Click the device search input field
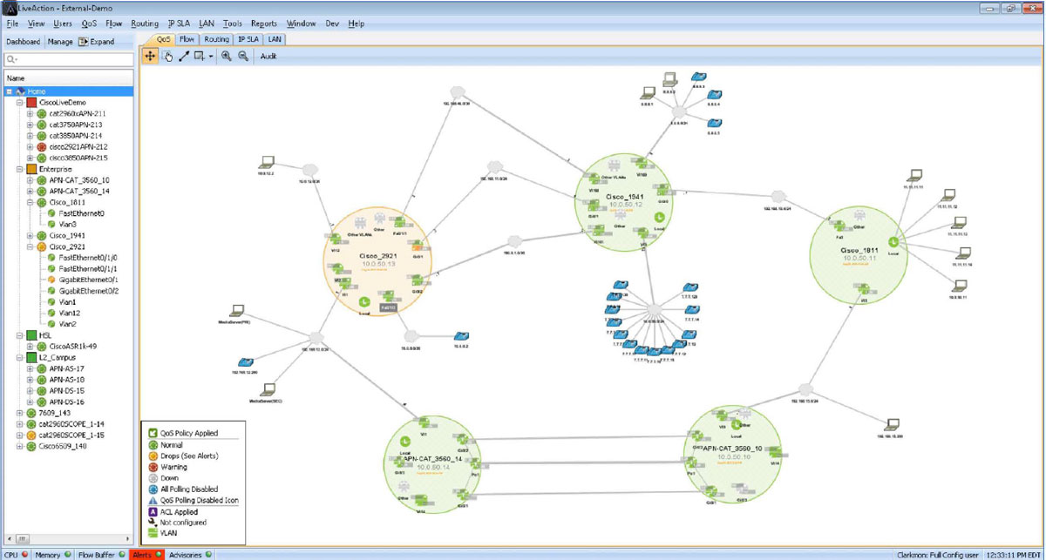This screenshot has height=560, width=1046. pyautogui.click(x=70, y=59)
